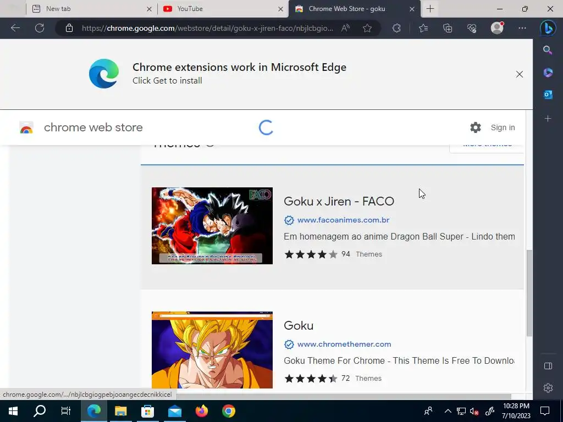This screenshot has height=422, width=563.
Task: Show hidden tray icons chevron
Action: pyautogui.click(x=448, y=411)
